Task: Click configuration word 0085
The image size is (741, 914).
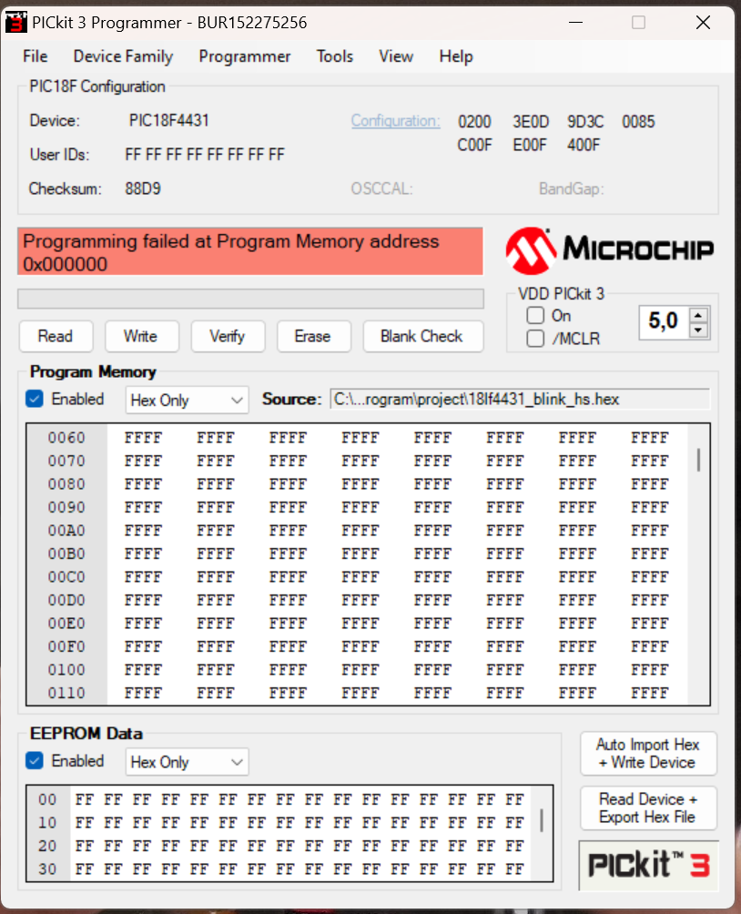Action: (x=638, y=122)
